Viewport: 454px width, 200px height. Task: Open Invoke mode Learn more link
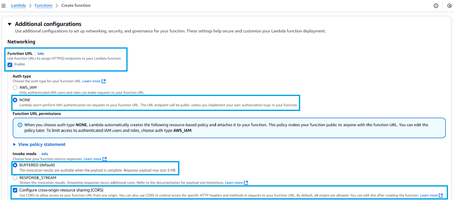[92, 159]
